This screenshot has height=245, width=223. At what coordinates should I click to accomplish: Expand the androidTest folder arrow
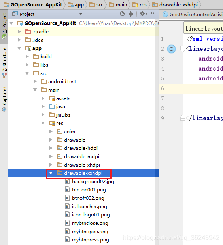click(x=35, y=81)
